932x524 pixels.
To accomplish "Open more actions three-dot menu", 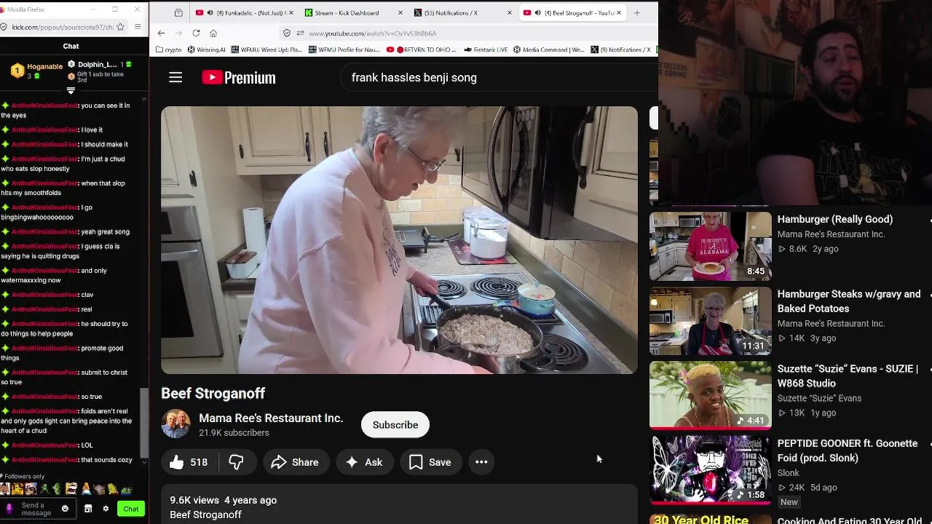I will pos(481,462).
